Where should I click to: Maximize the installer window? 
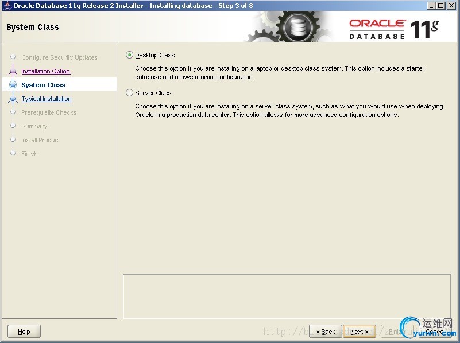tap(441, 6)
